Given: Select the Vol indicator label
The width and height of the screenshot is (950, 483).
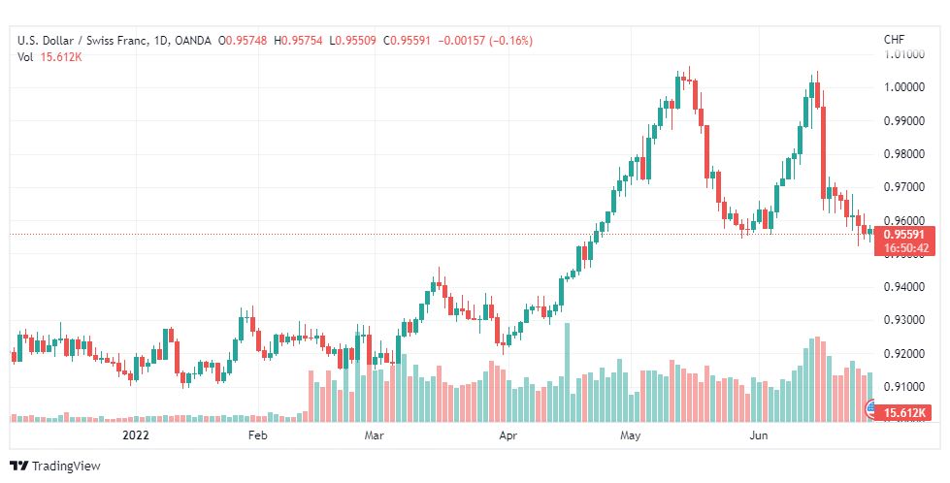Looking at the screenshot, I should (x=25, y=57).
